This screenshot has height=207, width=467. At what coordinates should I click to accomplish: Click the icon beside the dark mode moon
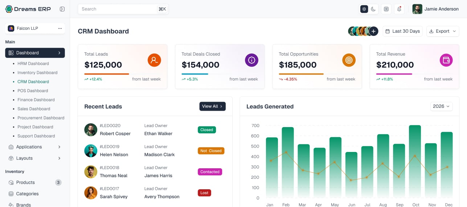coord(386,9)
